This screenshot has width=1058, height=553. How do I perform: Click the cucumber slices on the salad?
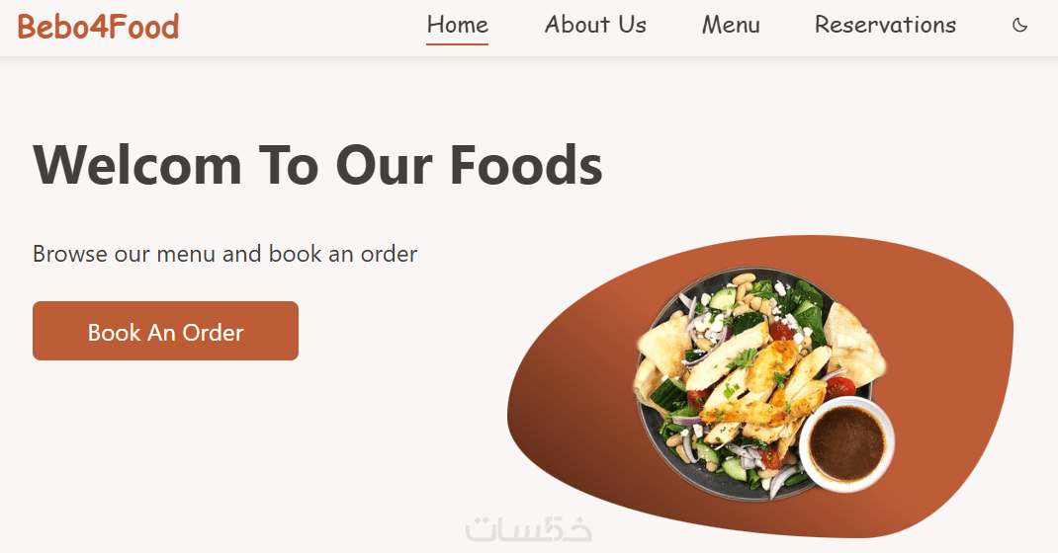723,297
